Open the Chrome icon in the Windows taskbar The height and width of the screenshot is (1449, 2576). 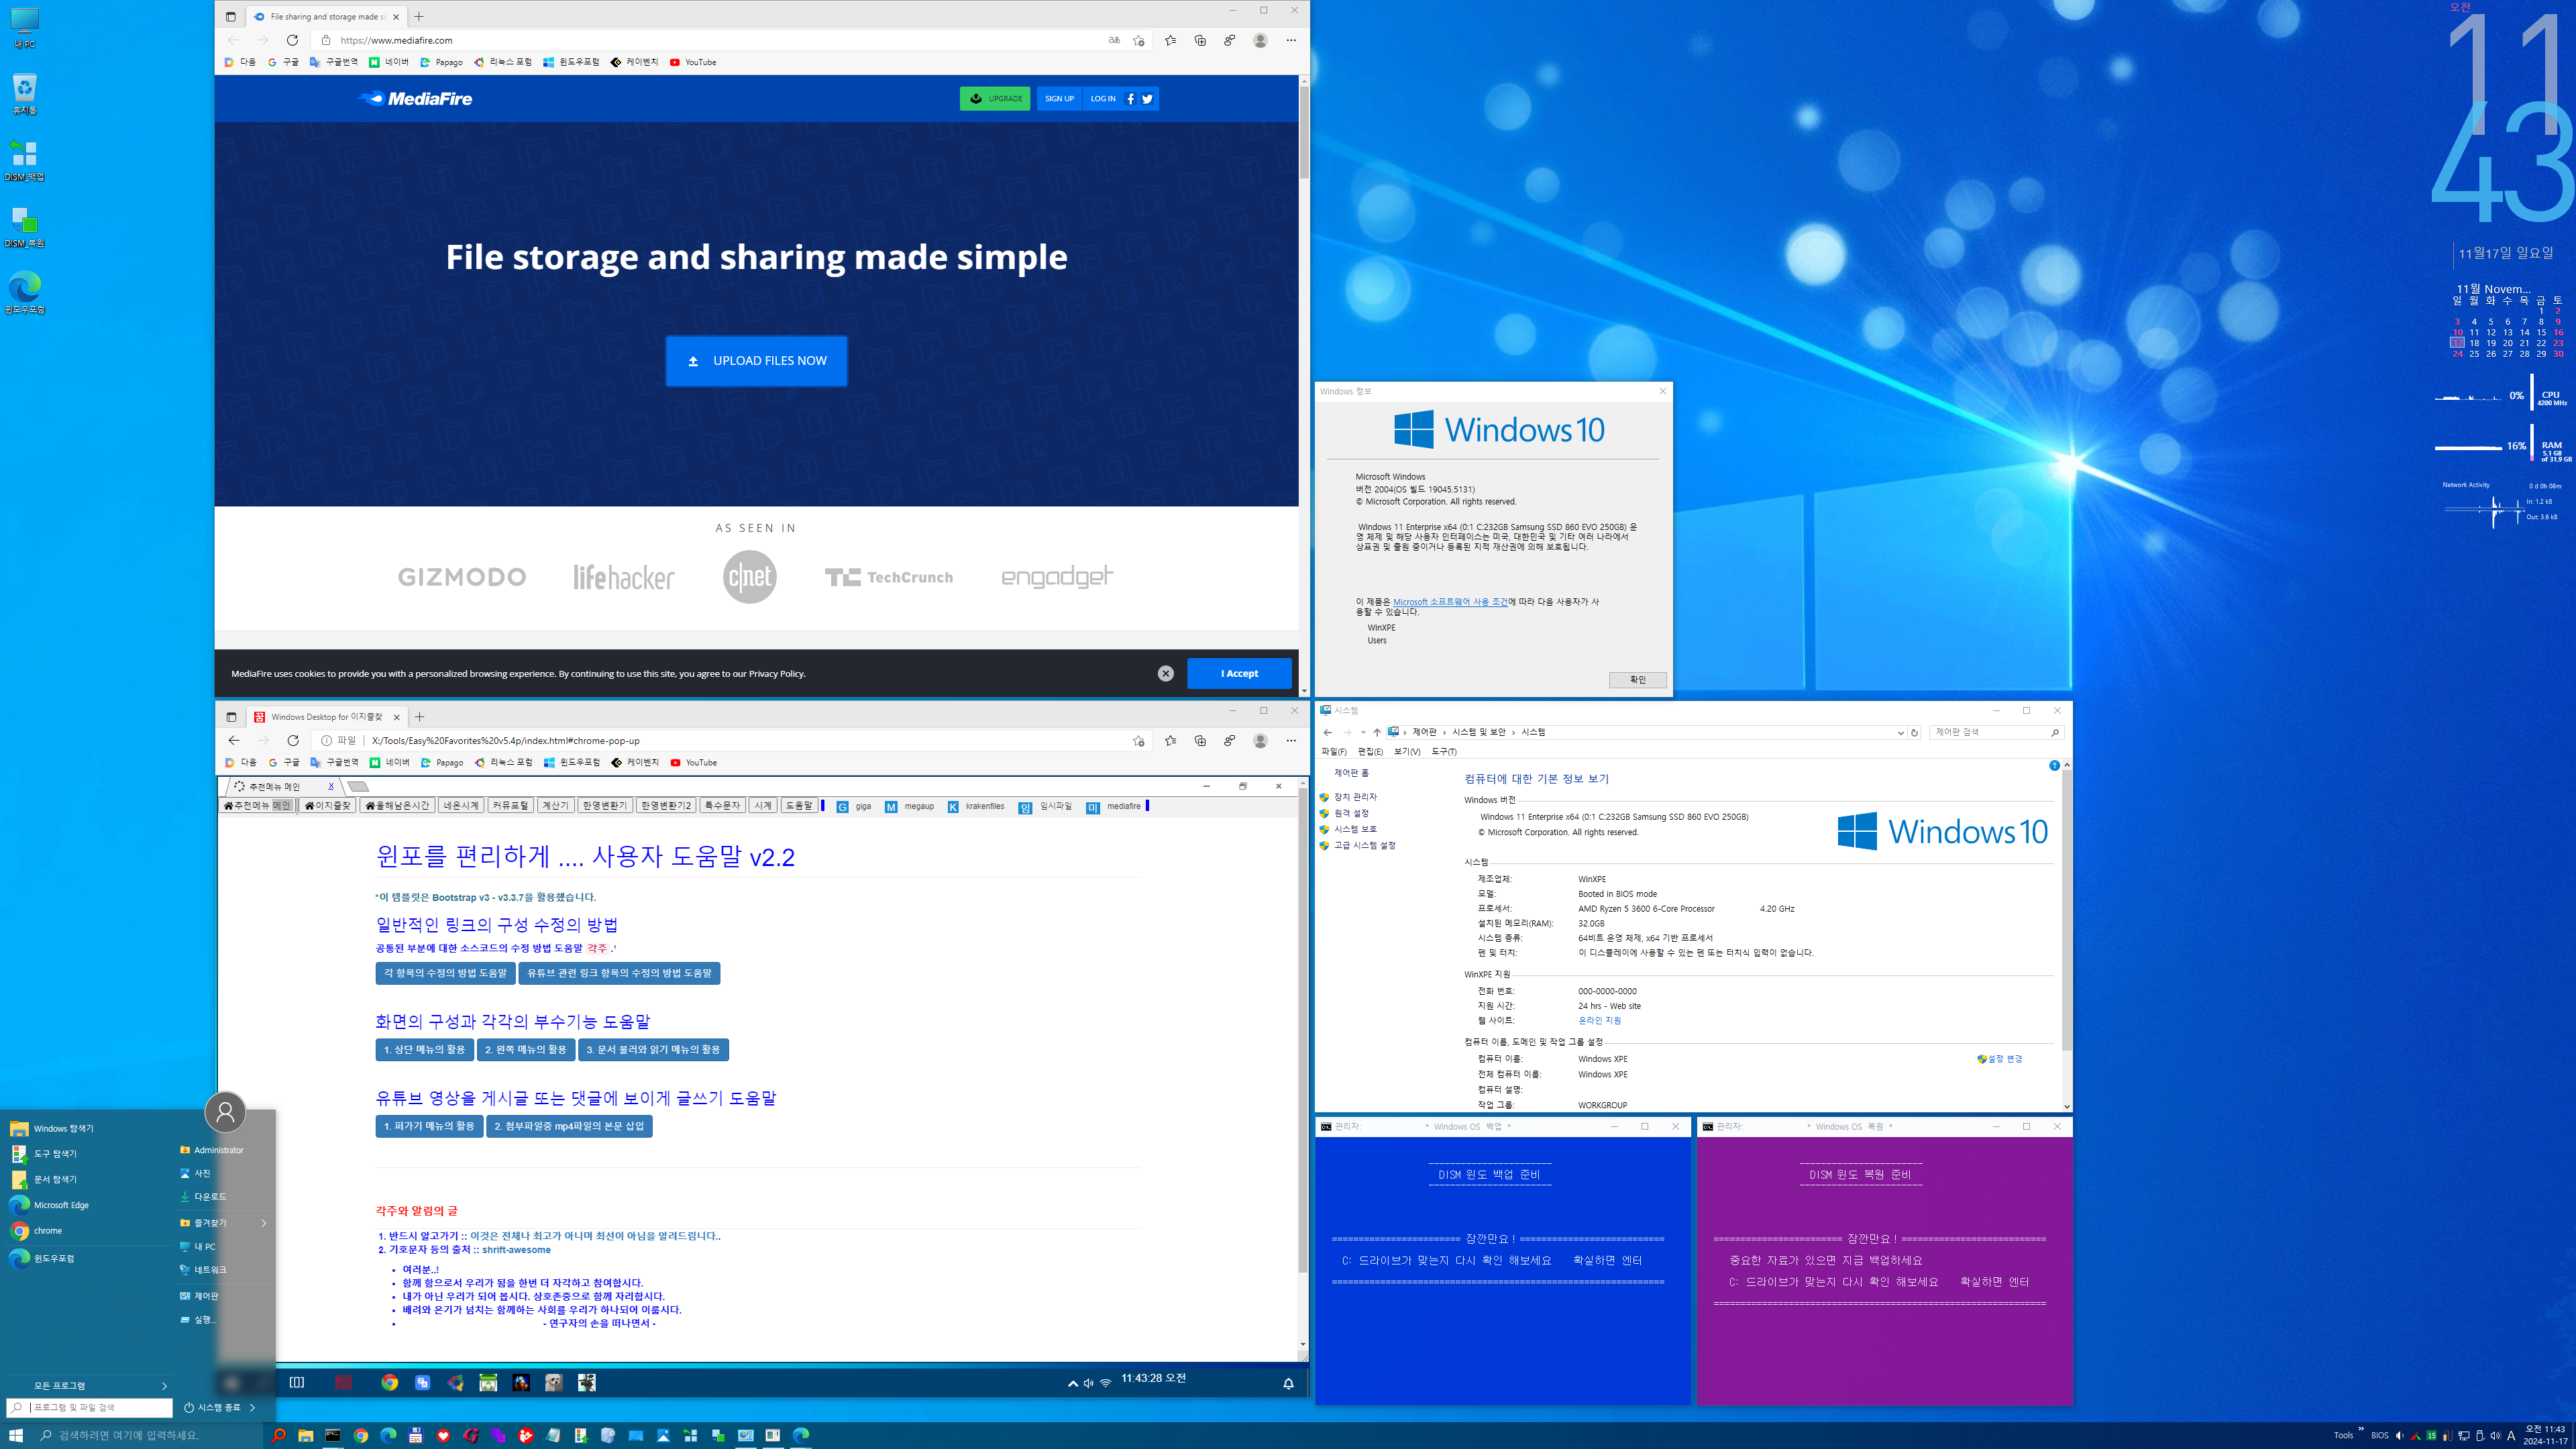coord(361,1435)
